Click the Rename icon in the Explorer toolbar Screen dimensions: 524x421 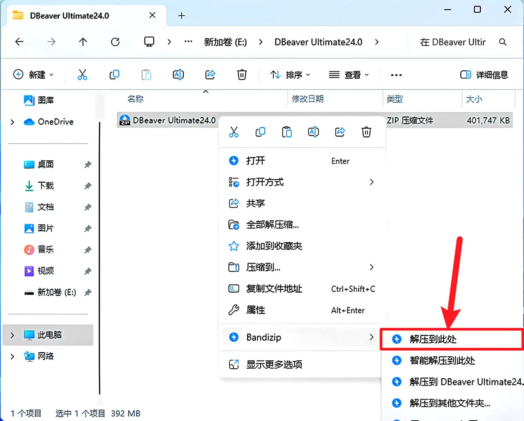pos(178,75)
